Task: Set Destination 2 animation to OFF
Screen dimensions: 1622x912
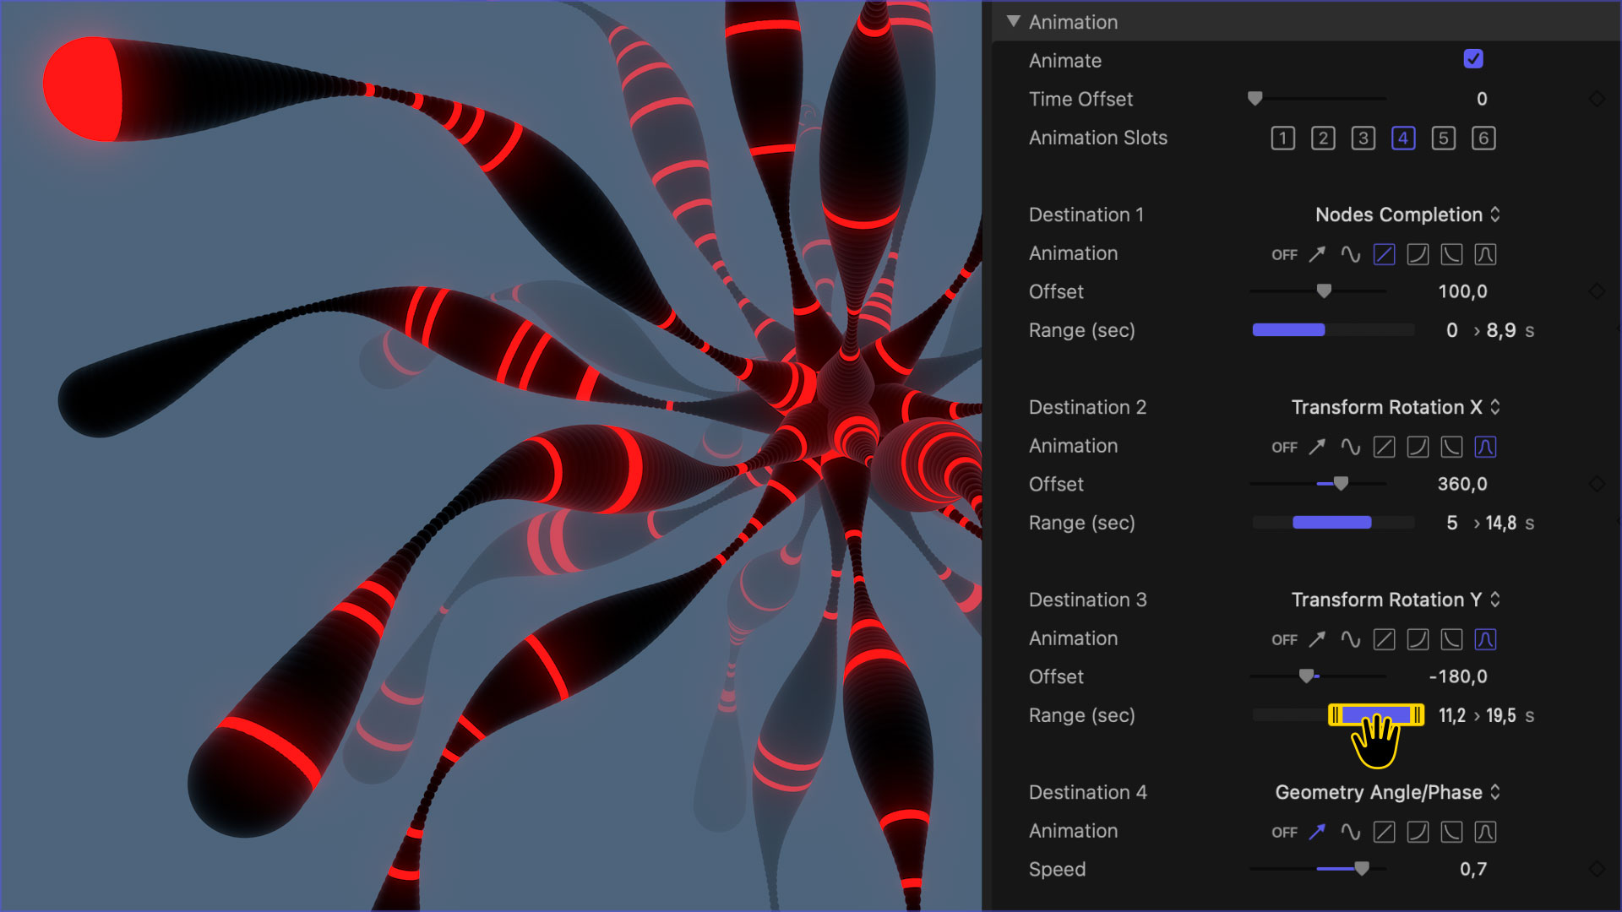Action: 1284,447
